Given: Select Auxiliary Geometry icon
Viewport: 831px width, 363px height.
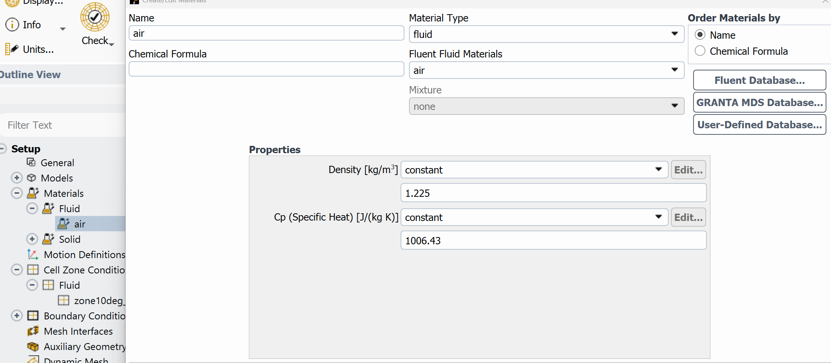Looking at the screenshot, I should 33,347.
